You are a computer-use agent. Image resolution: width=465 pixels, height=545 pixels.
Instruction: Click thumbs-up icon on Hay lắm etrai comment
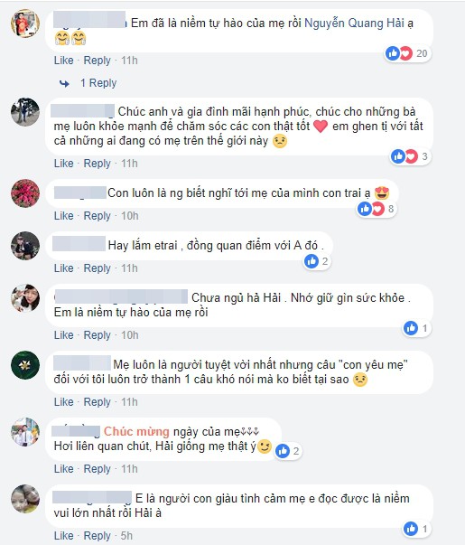pos(312,261)
